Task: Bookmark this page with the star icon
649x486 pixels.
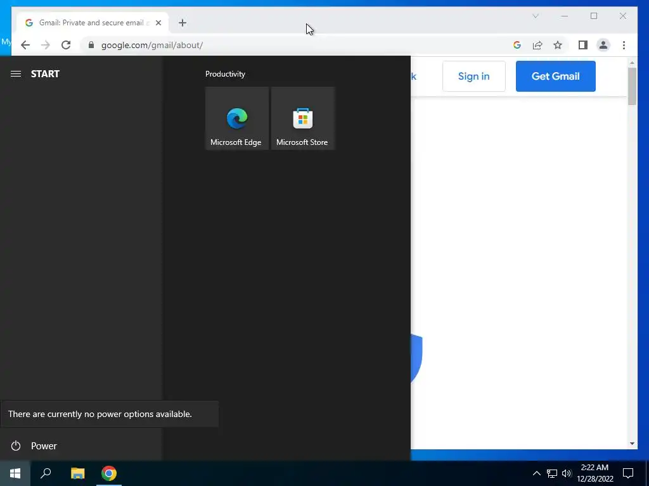Action: [558, 45]
